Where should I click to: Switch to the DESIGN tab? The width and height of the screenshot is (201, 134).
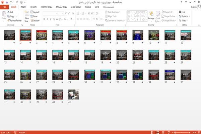33,7
